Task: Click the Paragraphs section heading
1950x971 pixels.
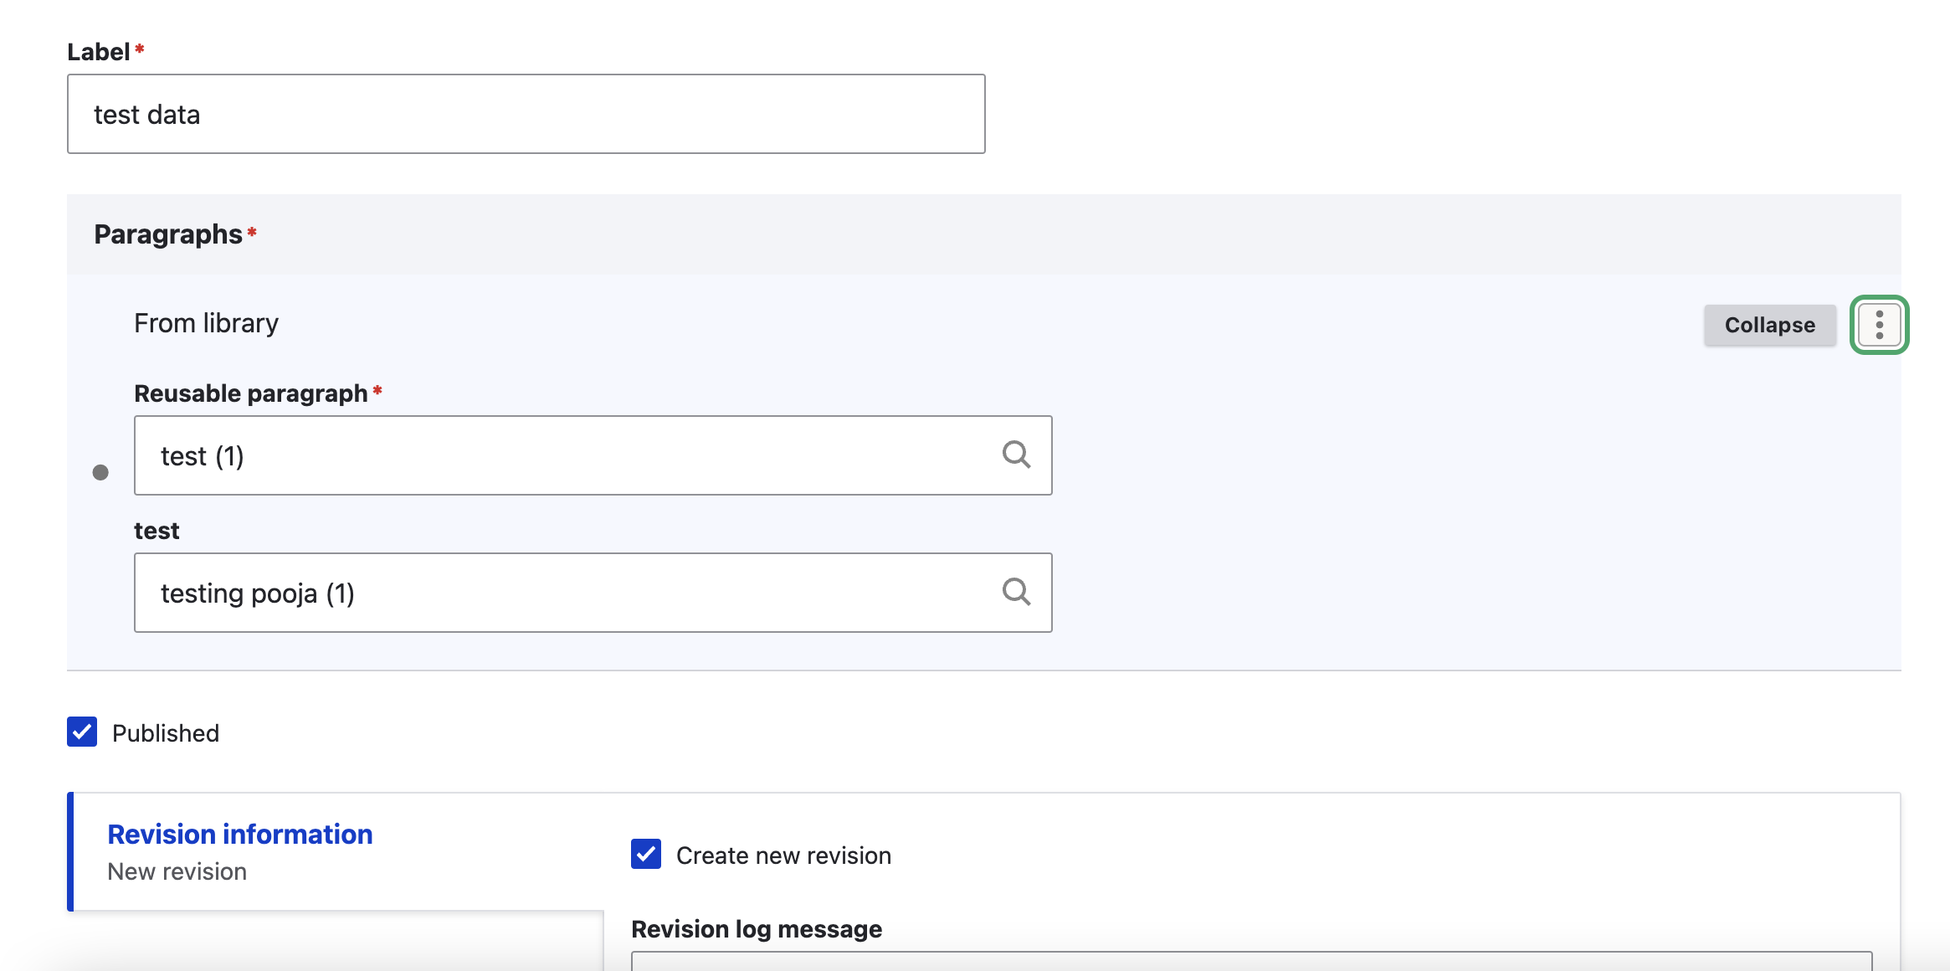Action: pyautogui.click(x=167, y=234)
